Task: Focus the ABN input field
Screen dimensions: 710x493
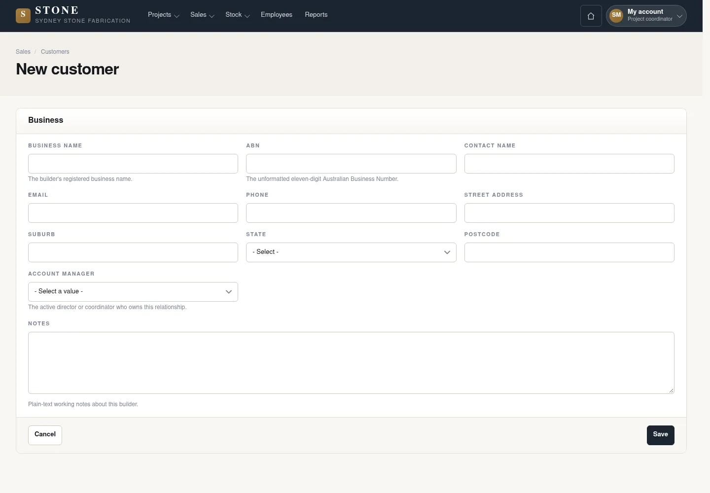Action: [x=351, y=164]
